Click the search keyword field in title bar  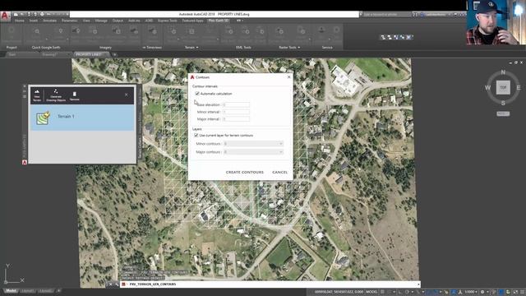click(x=386, y=15)
